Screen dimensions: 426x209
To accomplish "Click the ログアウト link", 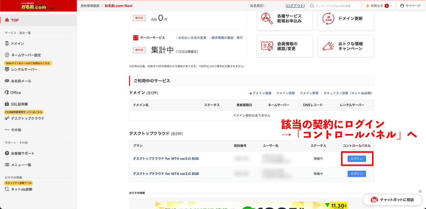I will (x=295, y=6).
